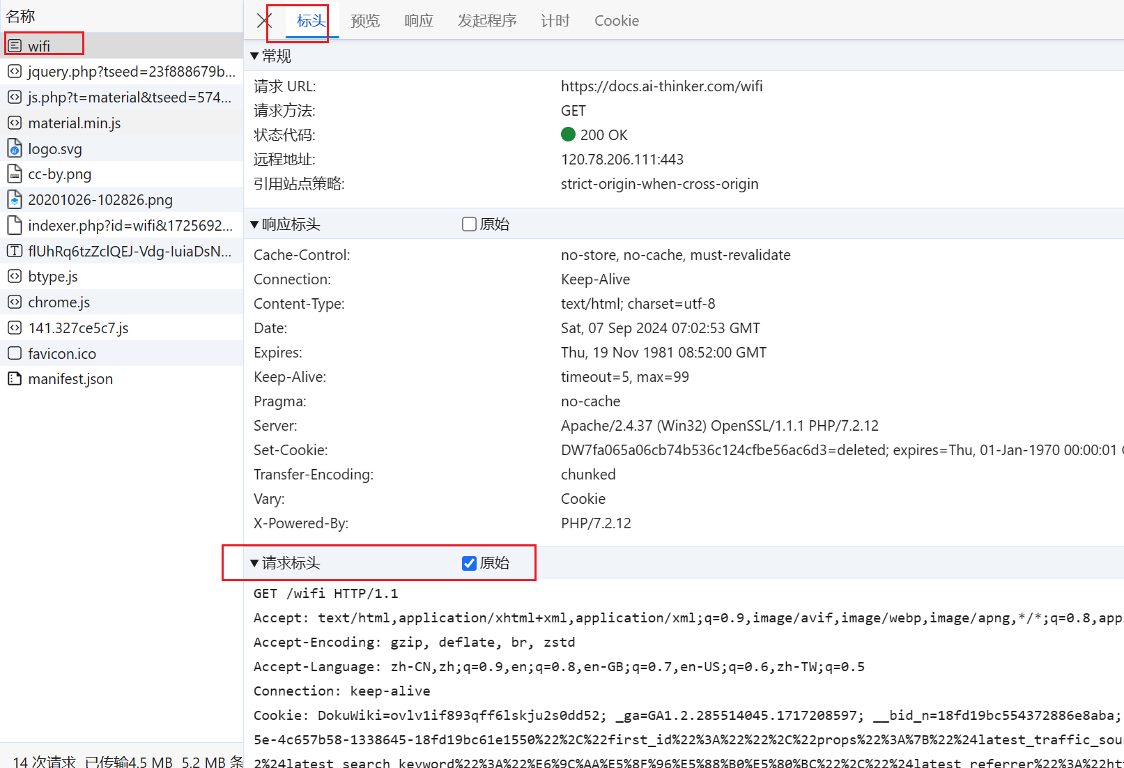Click the GET request method value
This screenshot has height=768, width=1124.
click(x=573, y=110)
